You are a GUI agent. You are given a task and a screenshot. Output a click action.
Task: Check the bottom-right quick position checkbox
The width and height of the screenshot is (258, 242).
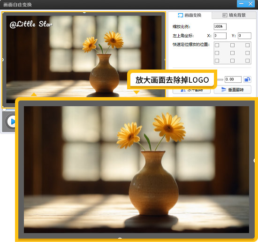tap(248, 61)
